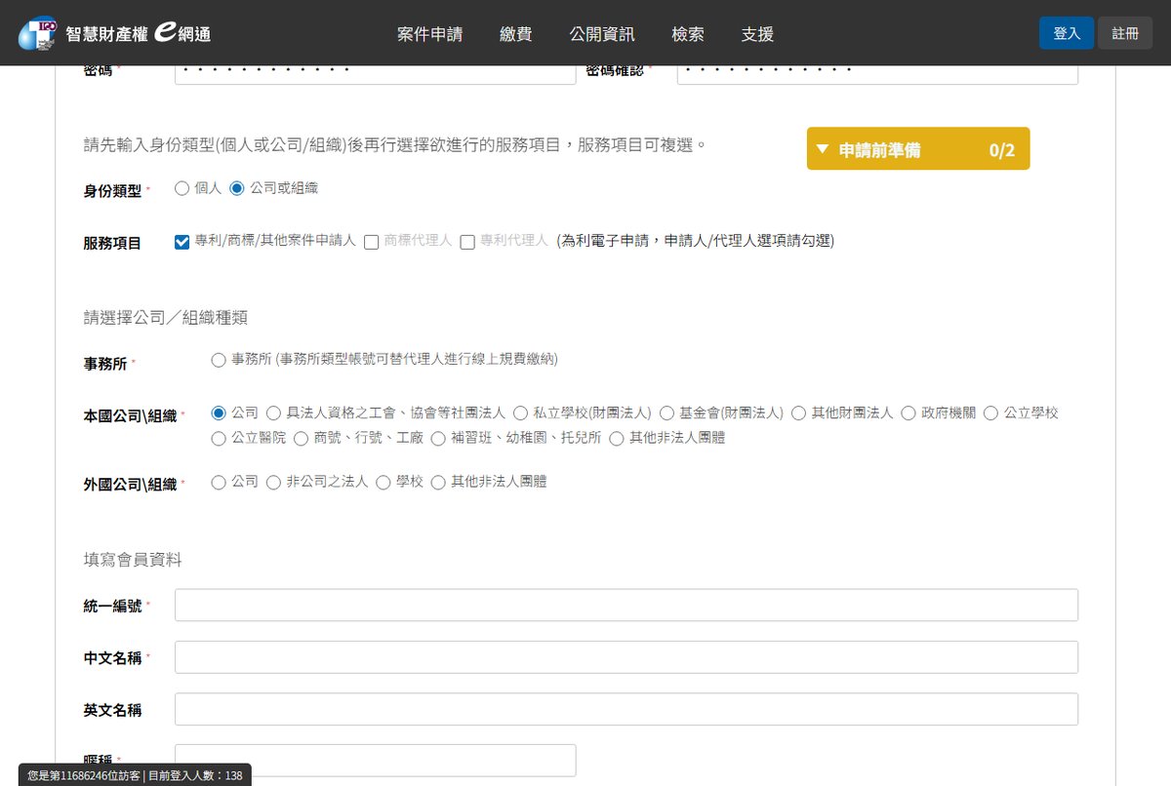
Task: Click the 註冊 button
Action: 1125,33
